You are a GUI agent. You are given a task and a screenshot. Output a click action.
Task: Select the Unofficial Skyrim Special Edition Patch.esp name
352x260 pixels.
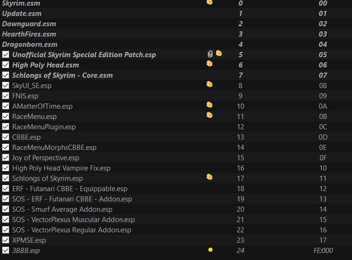click(x=84, y=55)
